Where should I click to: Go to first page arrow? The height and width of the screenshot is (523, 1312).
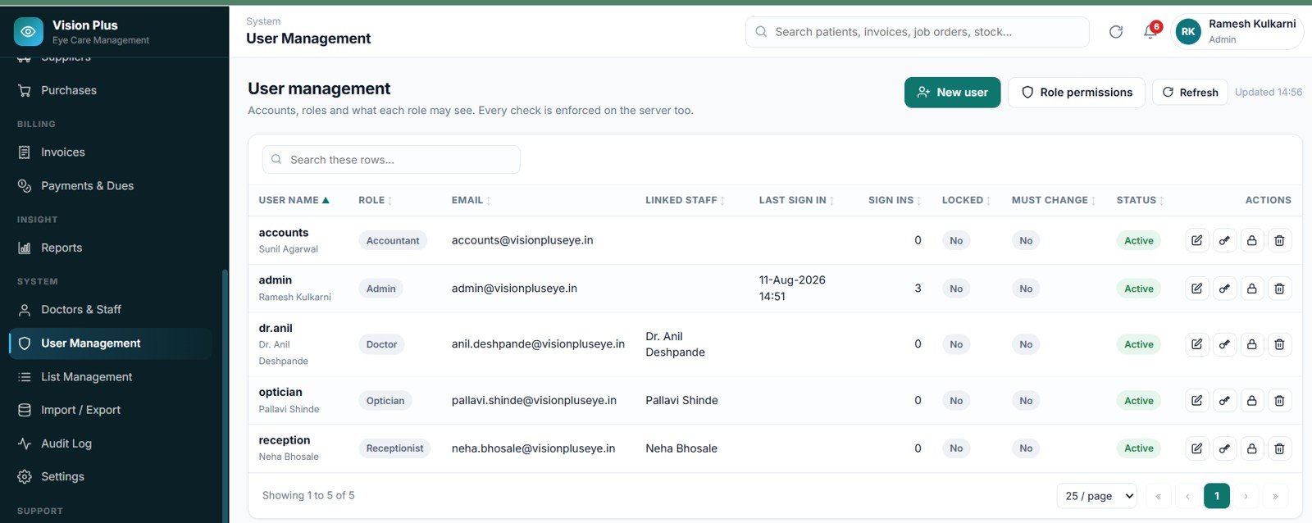pos(1158,496)
